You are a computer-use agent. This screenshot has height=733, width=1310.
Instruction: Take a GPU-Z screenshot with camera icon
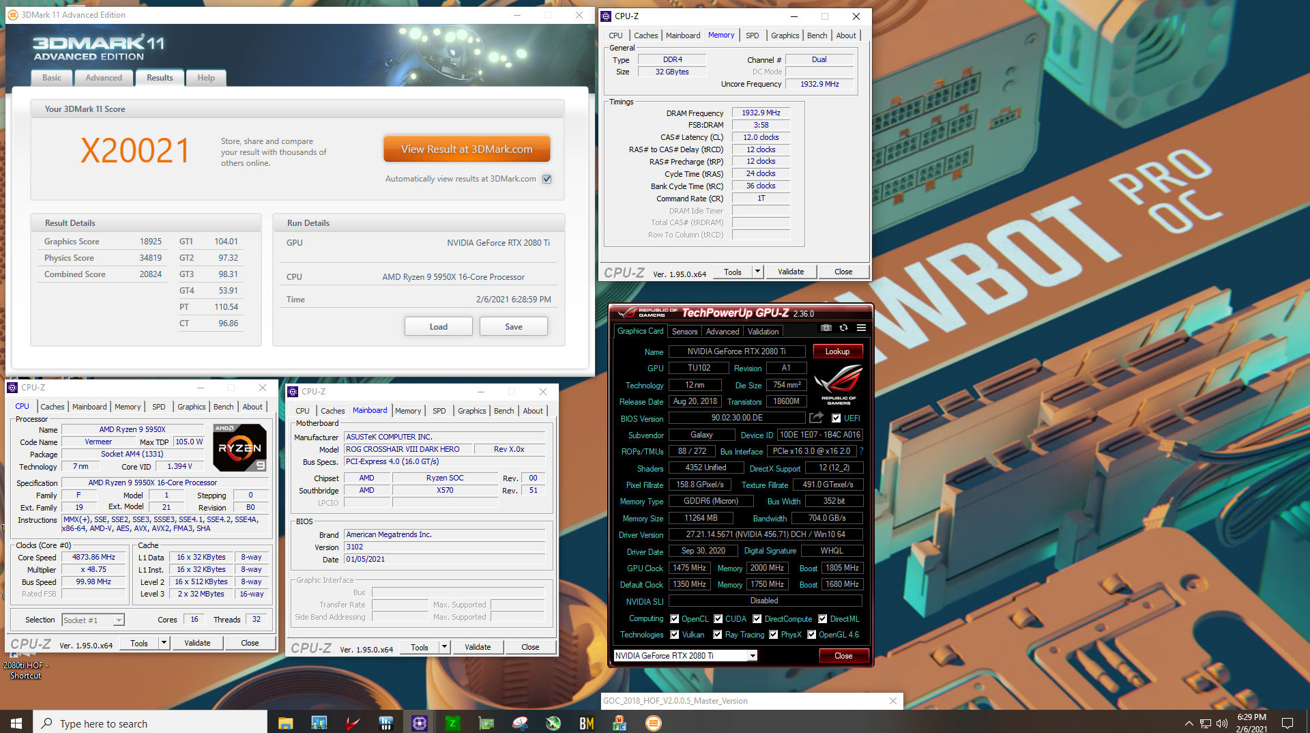tap(826, 328)
